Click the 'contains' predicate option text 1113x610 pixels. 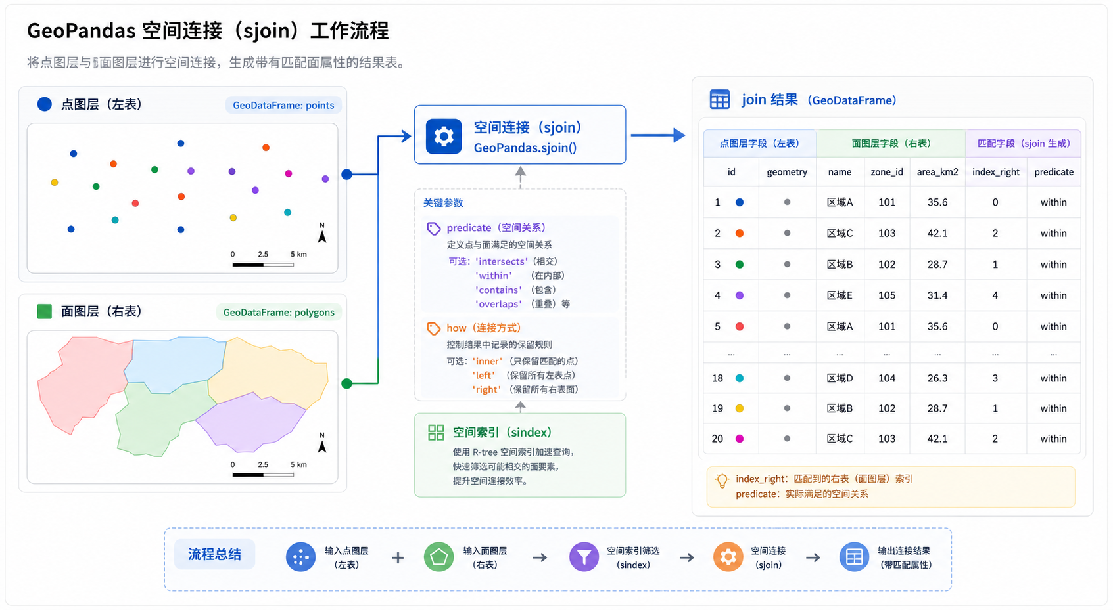pos(498,290)
